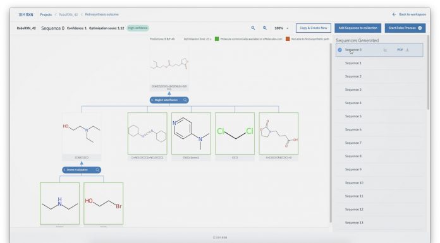The height and width of the screenshot is (243, 440).
Task: Select Sequence 3 in the list
Action: tap(379, 90)
